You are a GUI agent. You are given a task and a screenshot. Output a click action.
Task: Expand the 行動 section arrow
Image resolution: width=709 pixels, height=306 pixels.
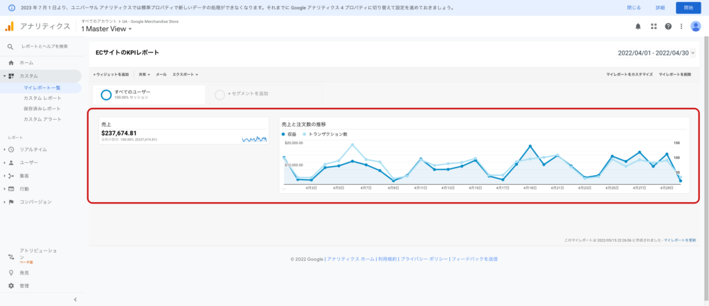click(x=5, y=189)
